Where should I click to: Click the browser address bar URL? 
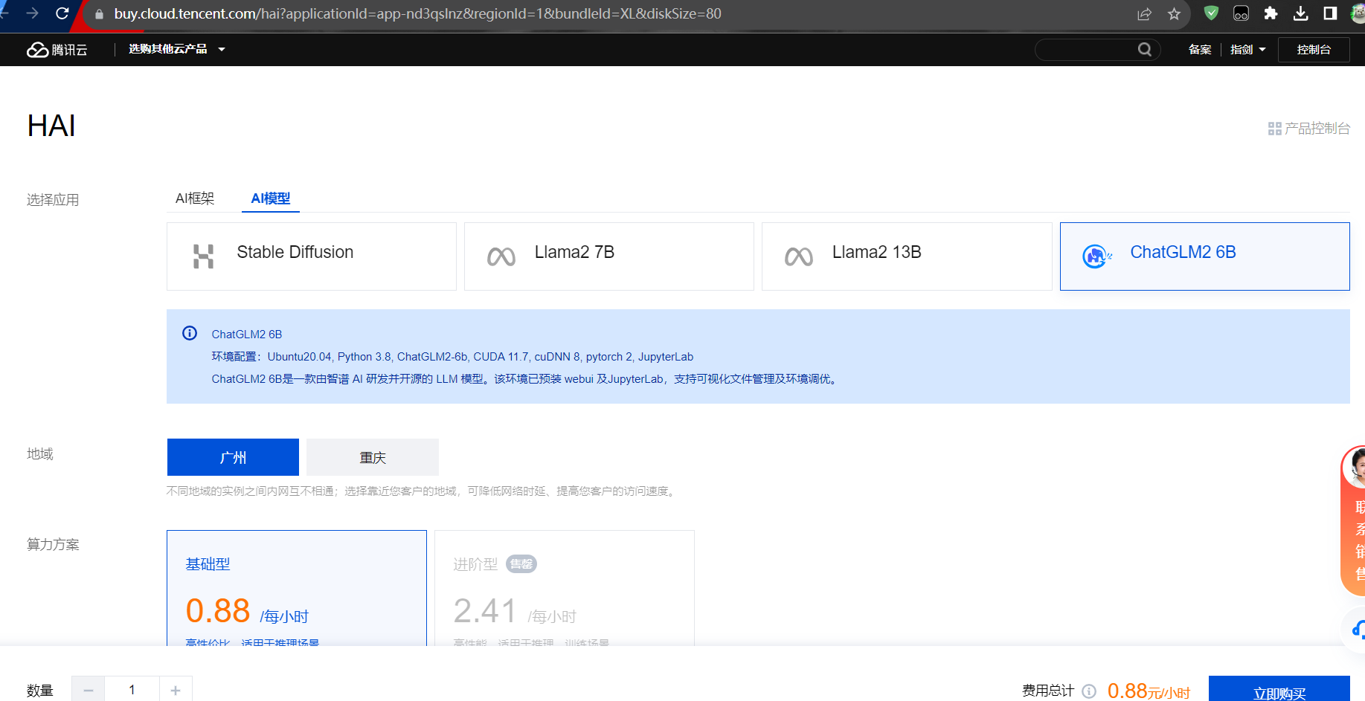[x=418, y=14]
